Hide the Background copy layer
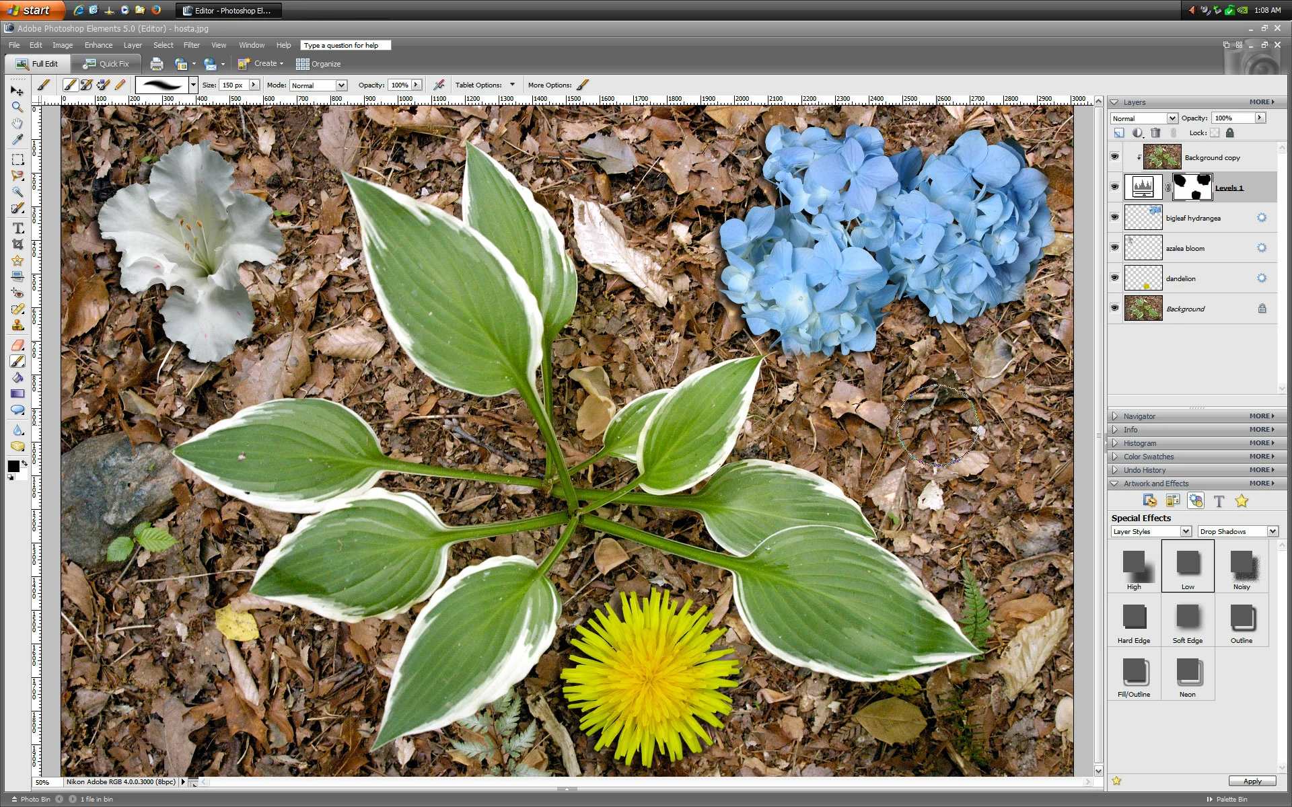1292x807 pixels. tap(1114, 157)
